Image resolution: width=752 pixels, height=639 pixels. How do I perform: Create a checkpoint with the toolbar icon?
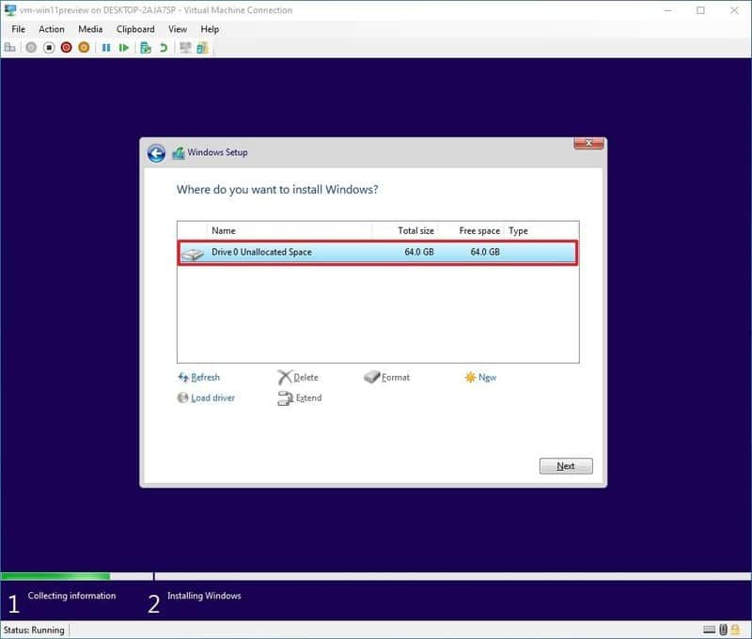pos(146,48)
